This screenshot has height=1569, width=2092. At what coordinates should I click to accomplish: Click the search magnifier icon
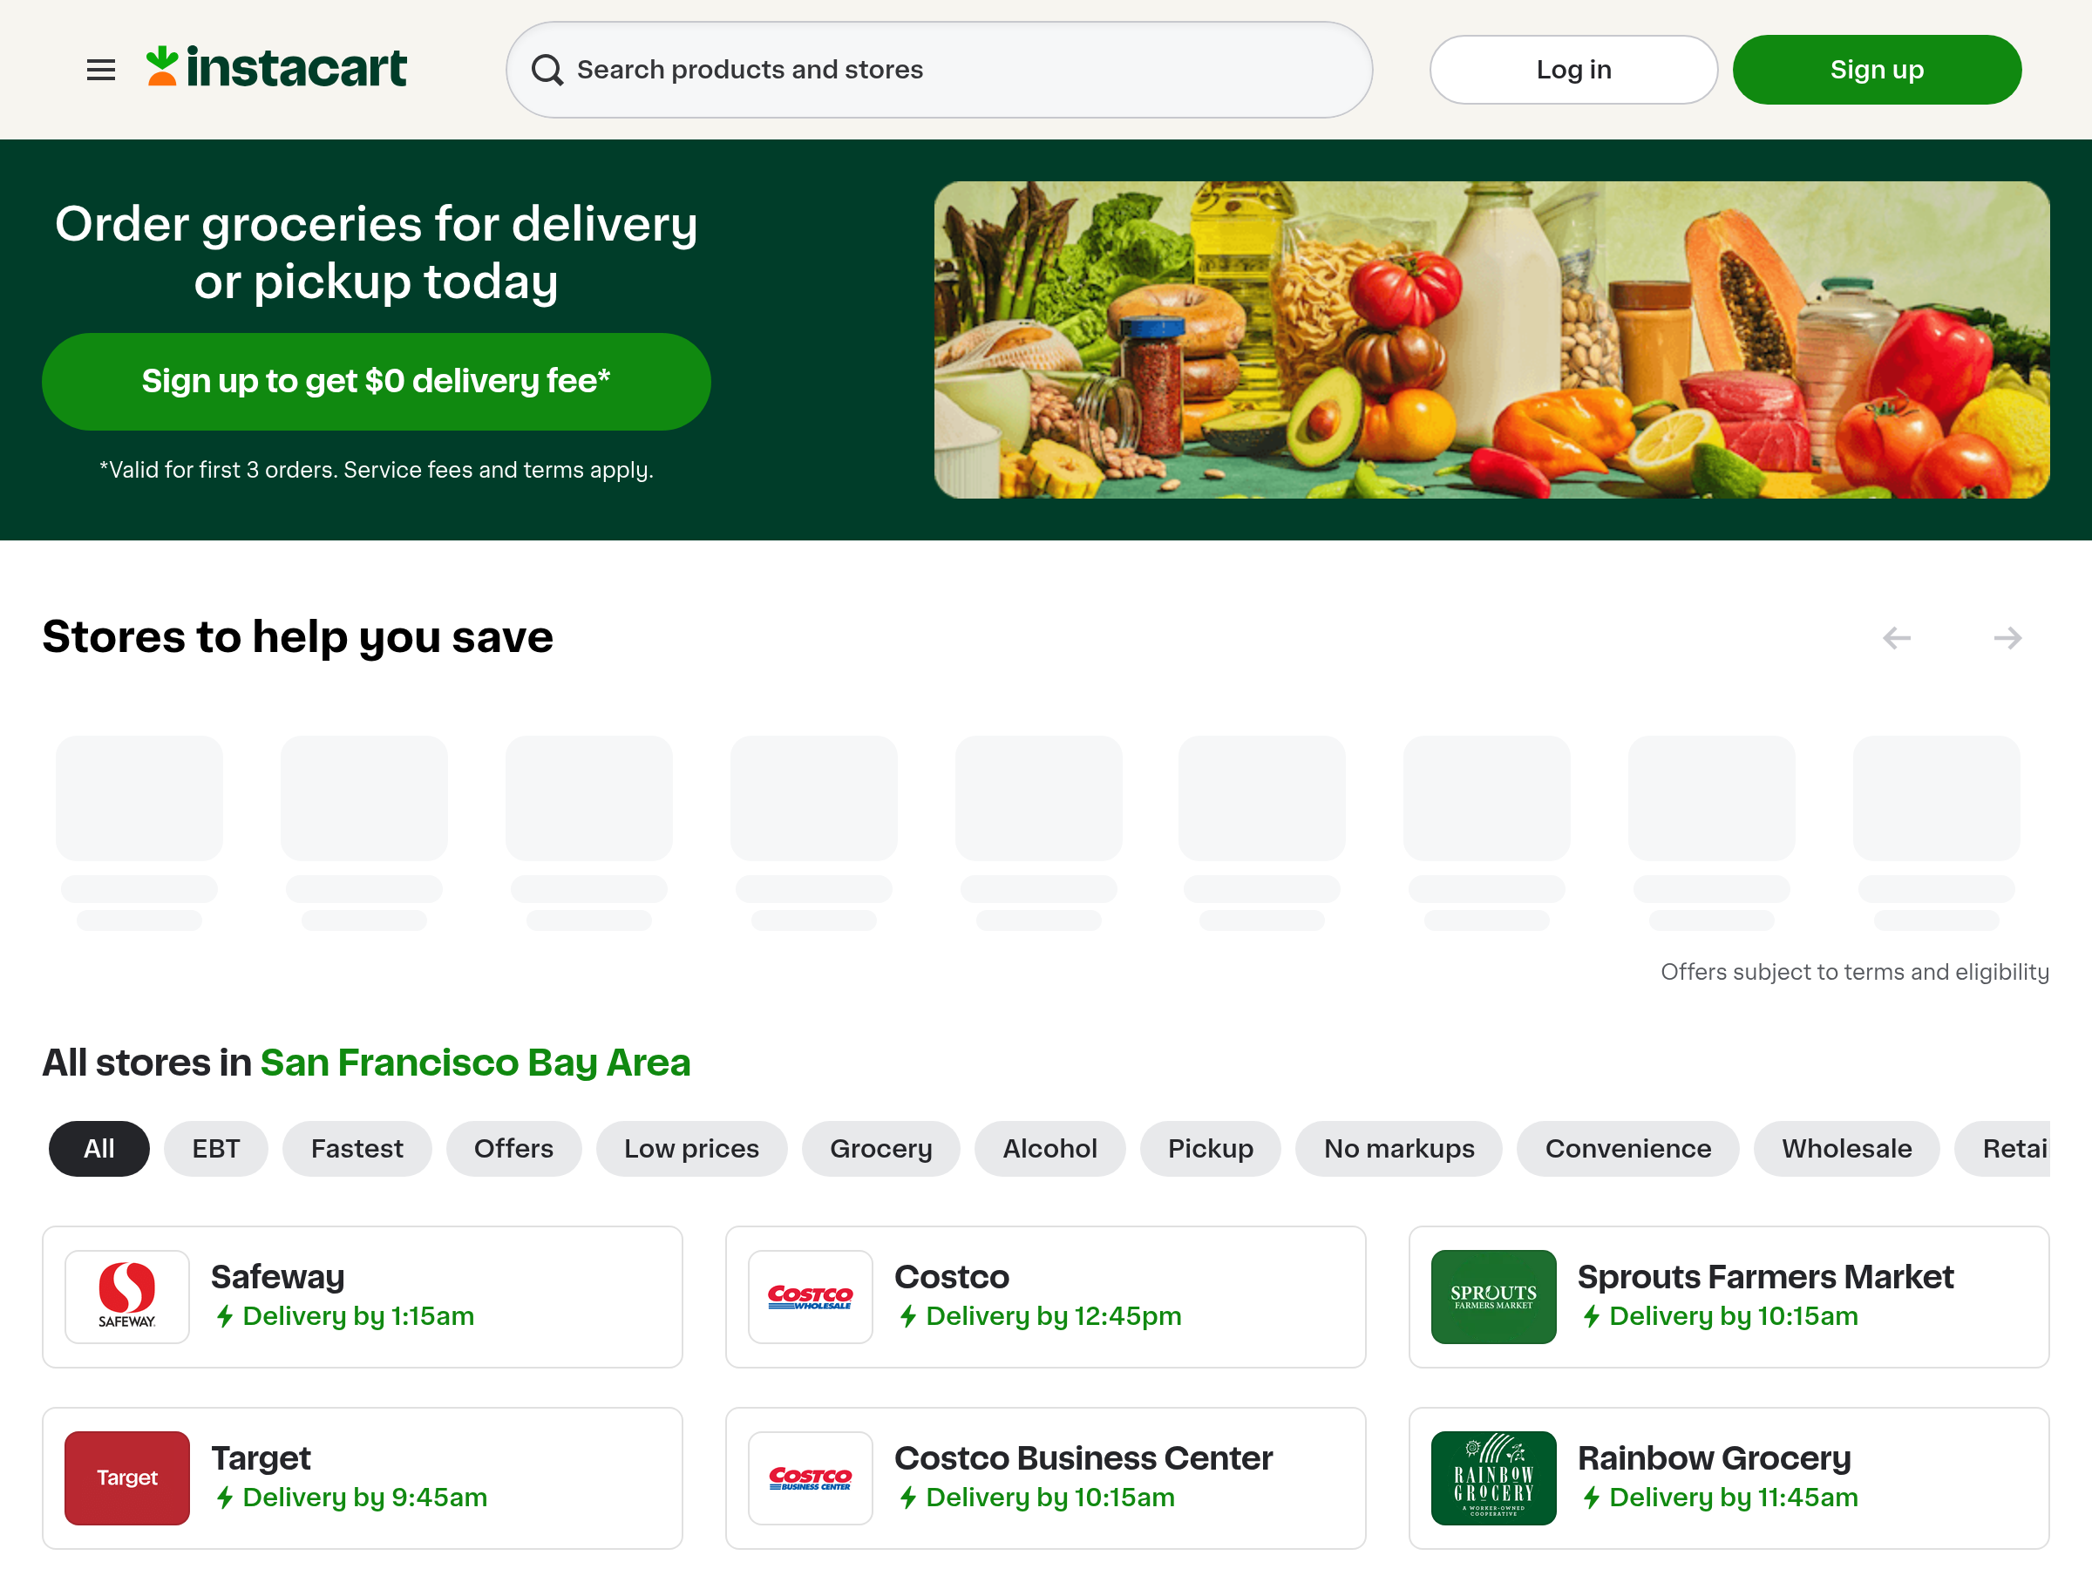point(547,70)
